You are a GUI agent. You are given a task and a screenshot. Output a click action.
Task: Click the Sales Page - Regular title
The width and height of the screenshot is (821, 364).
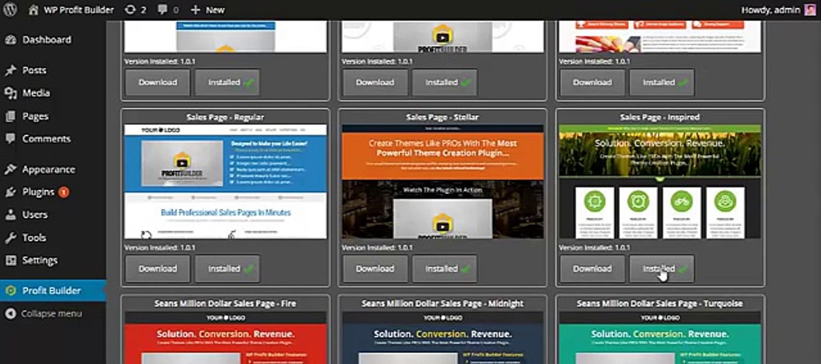[225, 117]
